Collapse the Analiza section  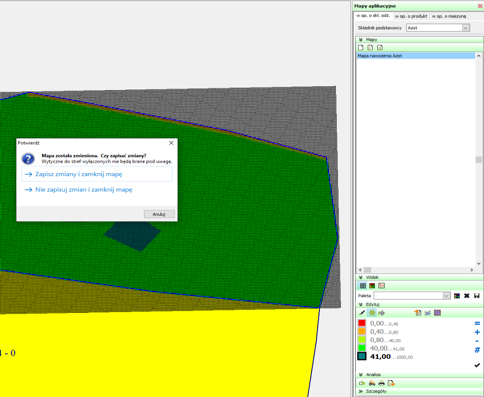tap(361, 375)
